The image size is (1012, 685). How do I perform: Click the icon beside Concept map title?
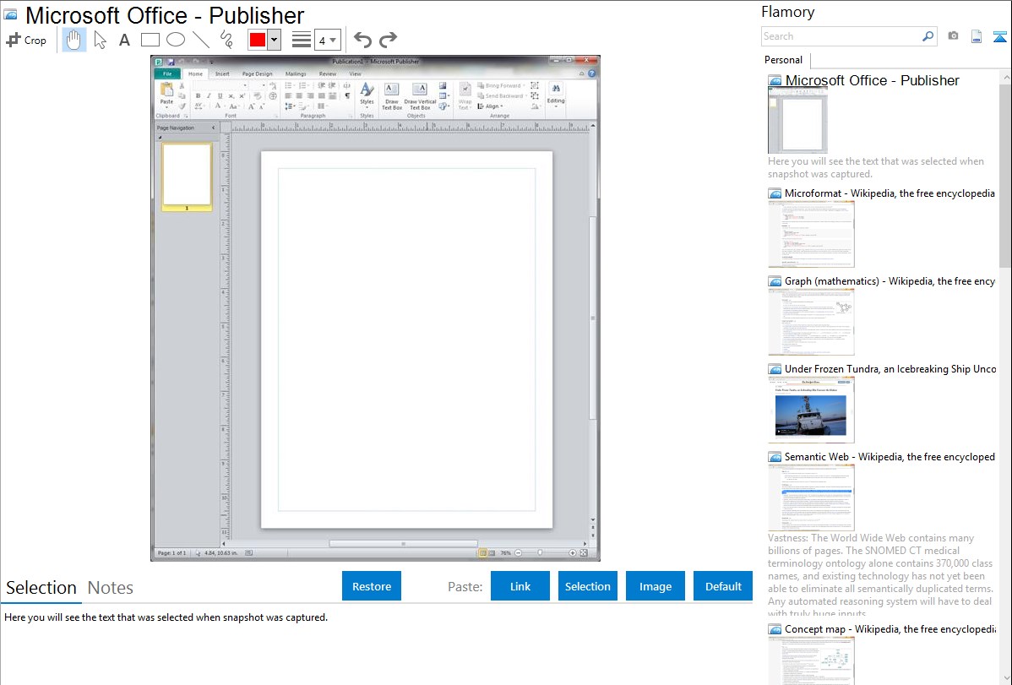[x=775, y=629]
